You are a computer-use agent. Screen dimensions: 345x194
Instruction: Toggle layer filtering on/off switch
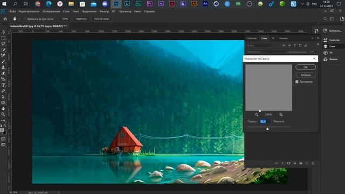point(318,45)
